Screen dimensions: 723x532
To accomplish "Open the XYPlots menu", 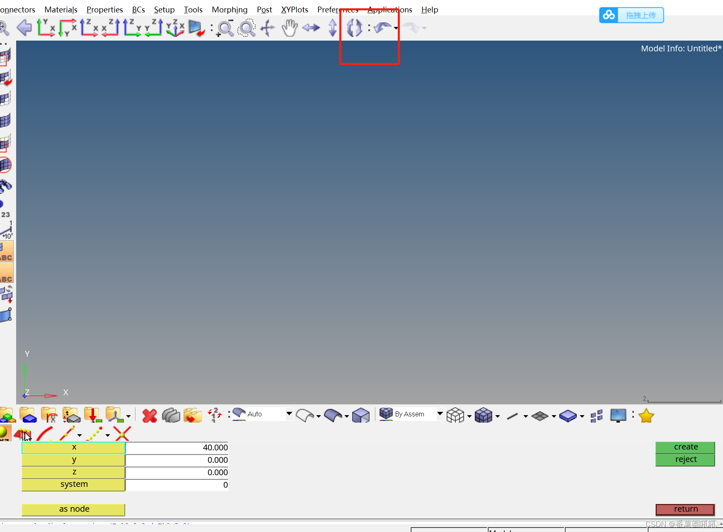I will coord(295,10).
